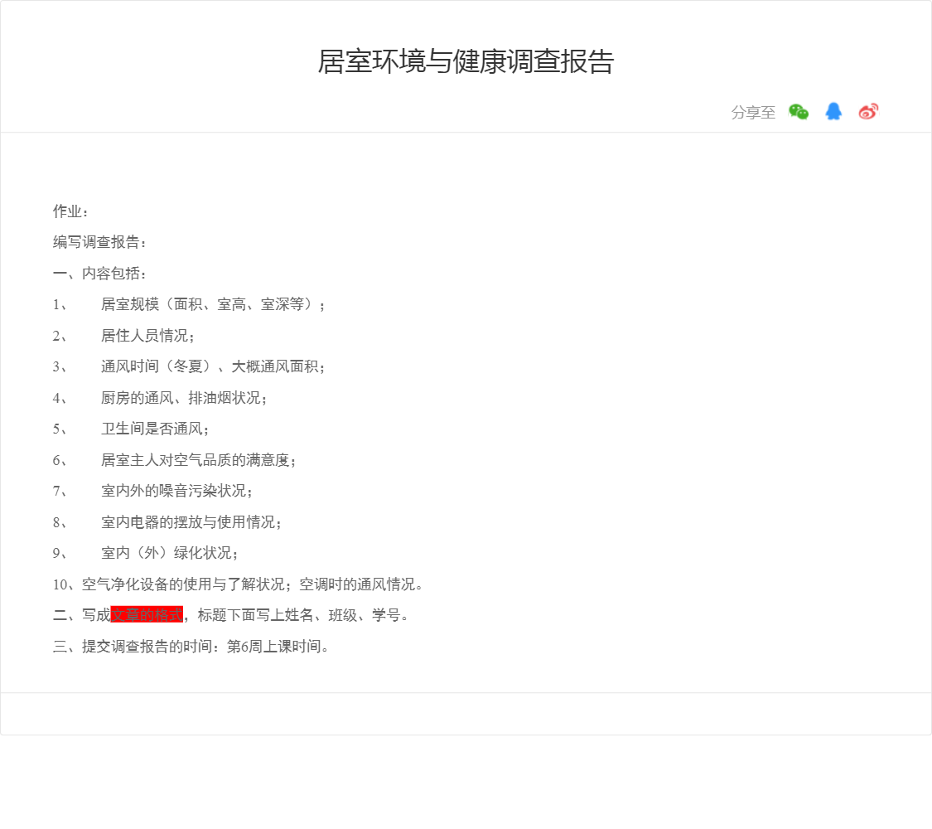
Task: Click the red highlighted text 文章的格式
Action: pos(147,614)
